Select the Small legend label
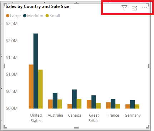The height and width of the screenshot is (131, 154). click(x=55, y=16)
